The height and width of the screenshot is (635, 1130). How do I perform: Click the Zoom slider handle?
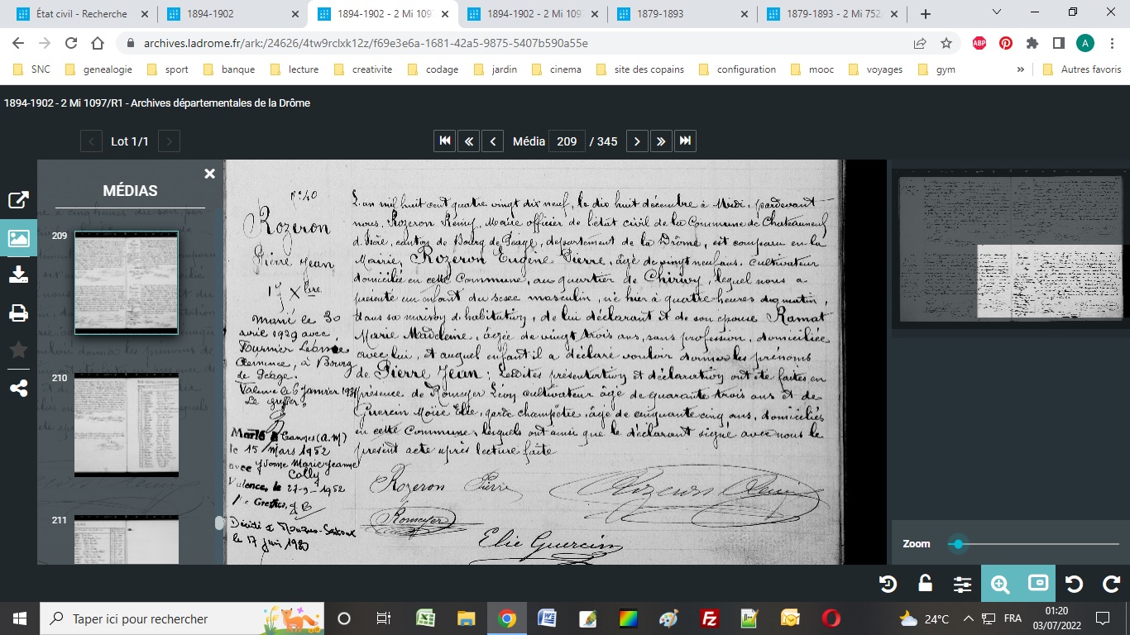[958, 544]
